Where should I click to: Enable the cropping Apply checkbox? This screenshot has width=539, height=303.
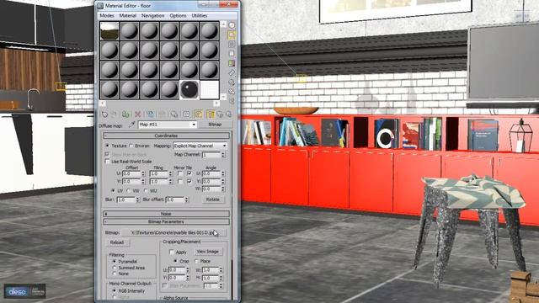[172, 252]
